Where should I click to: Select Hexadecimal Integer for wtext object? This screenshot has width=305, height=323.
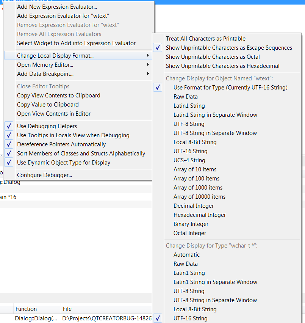tap(200, 215)
